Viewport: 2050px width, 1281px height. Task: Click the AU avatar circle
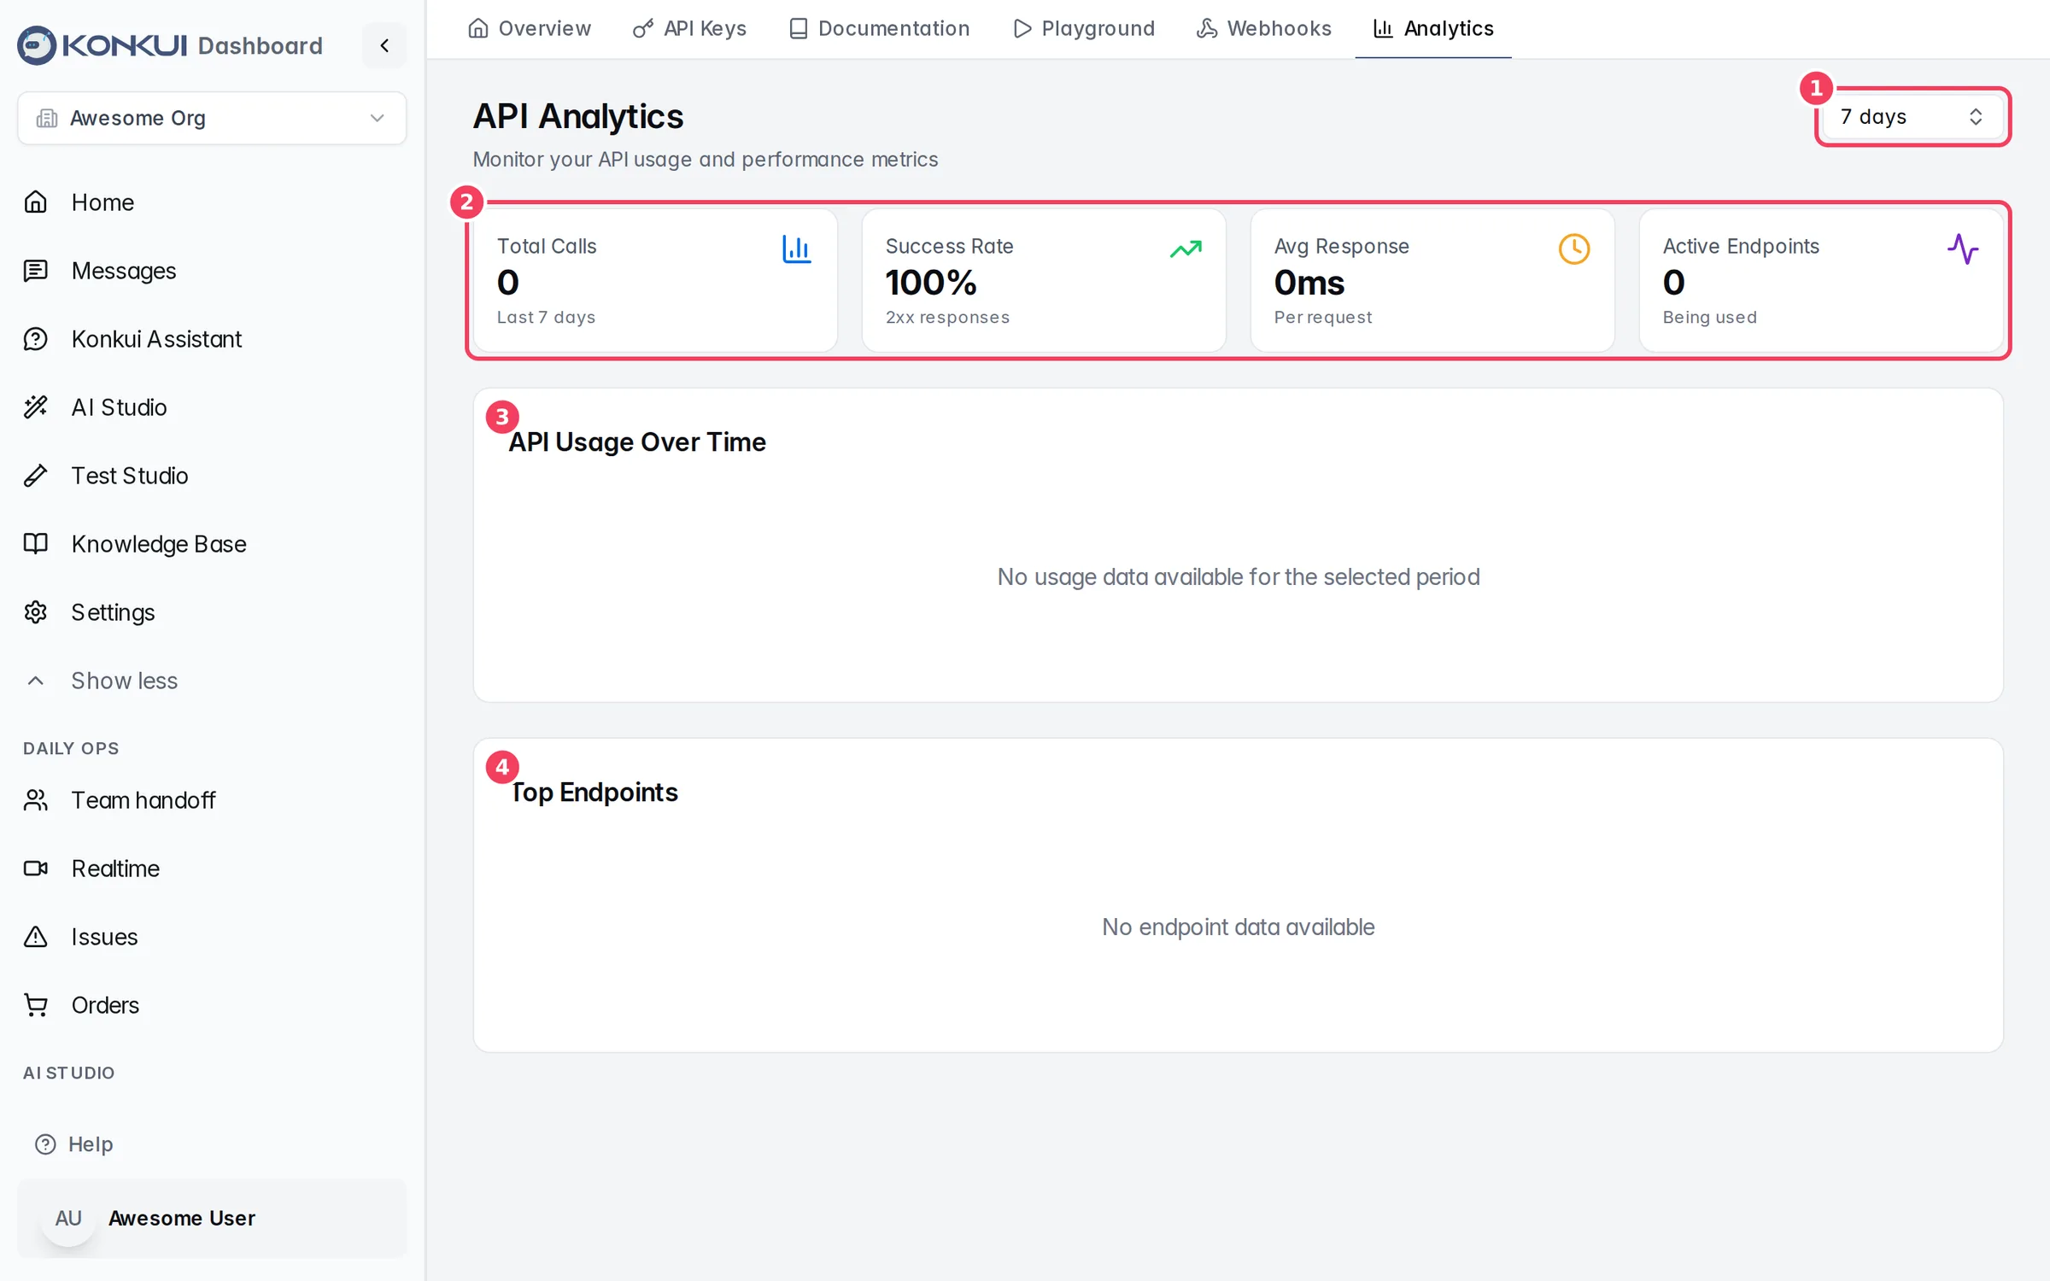68,1219
